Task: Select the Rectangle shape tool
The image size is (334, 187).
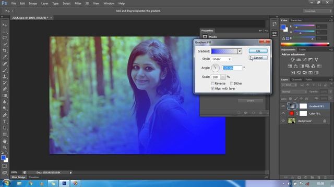Action: (5, 135)
